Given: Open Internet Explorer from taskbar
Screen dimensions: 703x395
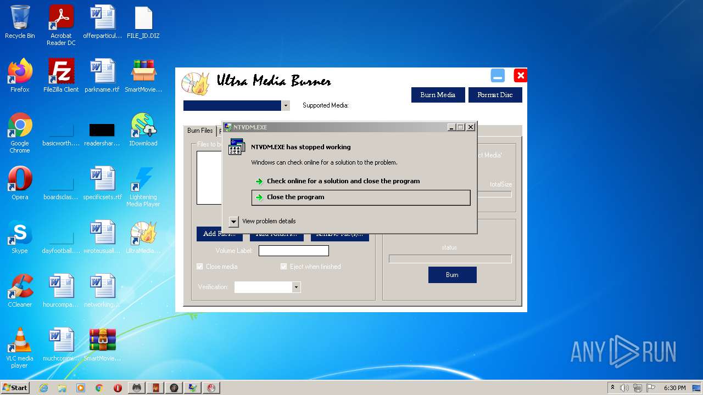Looking at the screenshot, I should pyautogui.click(x=43, y=388).
